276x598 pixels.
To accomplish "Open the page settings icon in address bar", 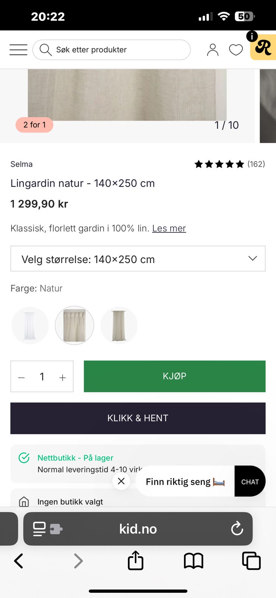I will click(x=47, y=529).
